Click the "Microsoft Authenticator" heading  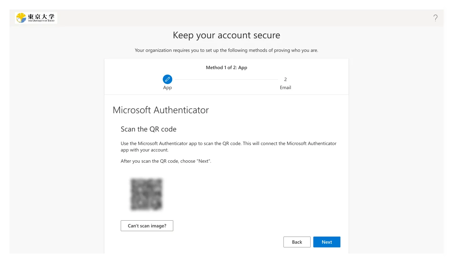coord(161,110)
